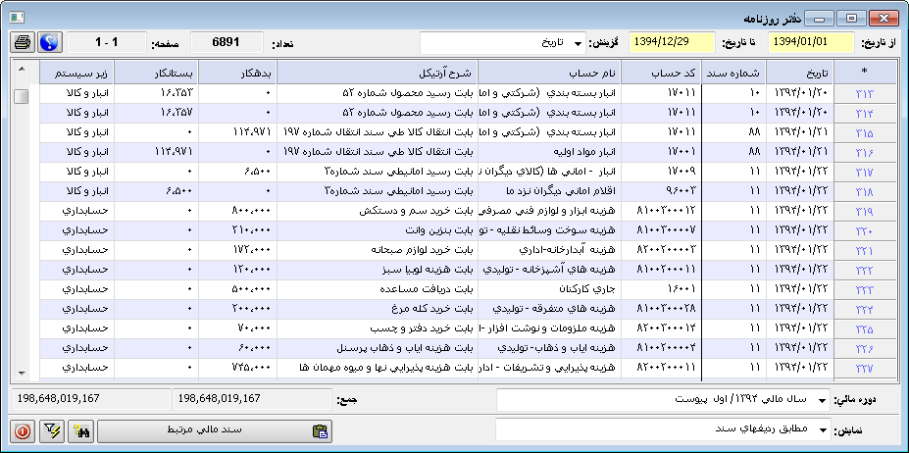Sort by the شرح آرتيكل column header
The image size is (909, 453).
point(377,73)
